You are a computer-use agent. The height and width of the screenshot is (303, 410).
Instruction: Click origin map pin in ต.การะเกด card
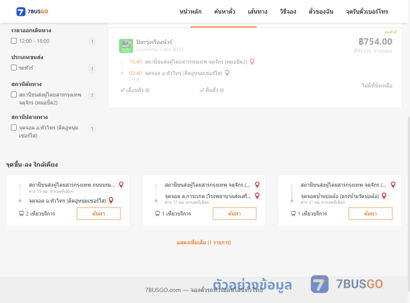point(257,185)
